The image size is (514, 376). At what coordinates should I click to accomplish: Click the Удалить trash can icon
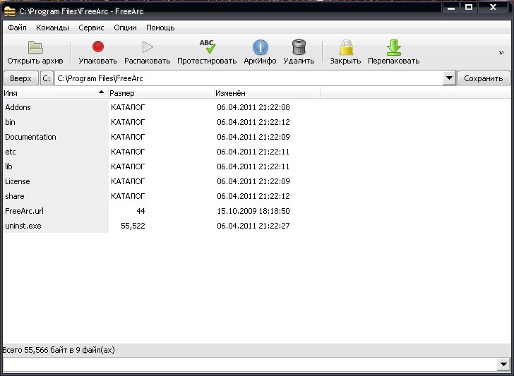(299, 47)
